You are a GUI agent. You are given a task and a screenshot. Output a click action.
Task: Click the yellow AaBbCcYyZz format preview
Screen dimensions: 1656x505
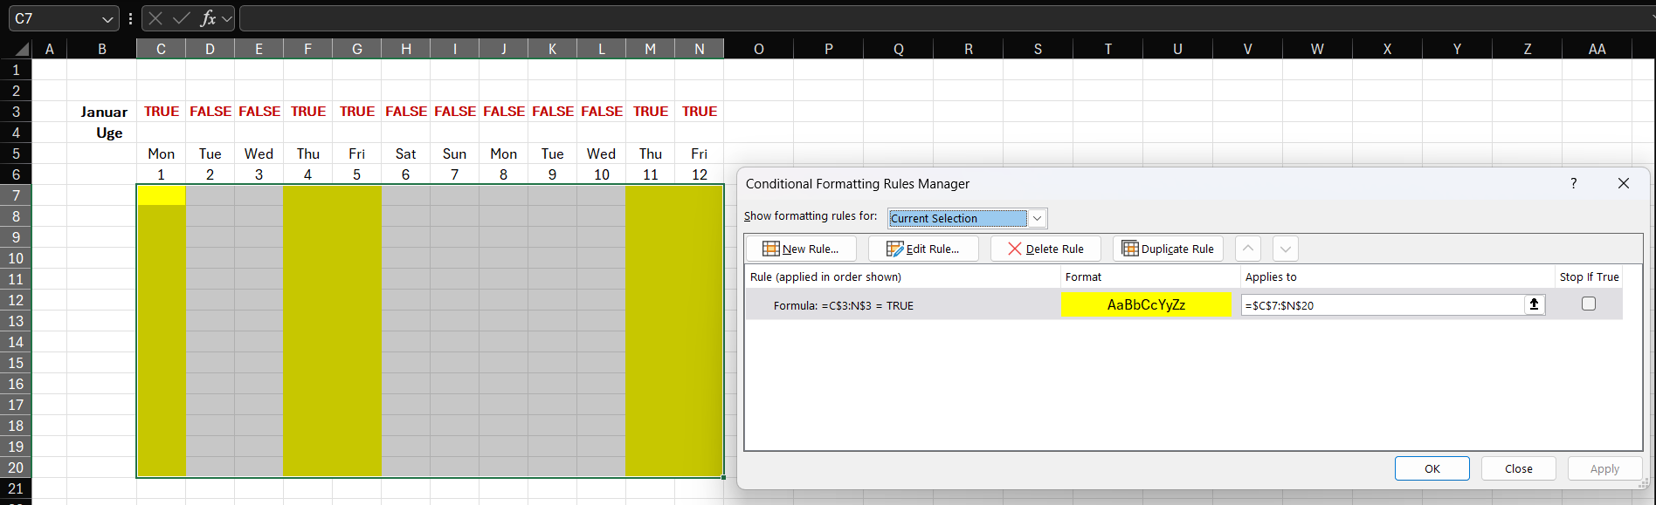tap(1146, 304)
